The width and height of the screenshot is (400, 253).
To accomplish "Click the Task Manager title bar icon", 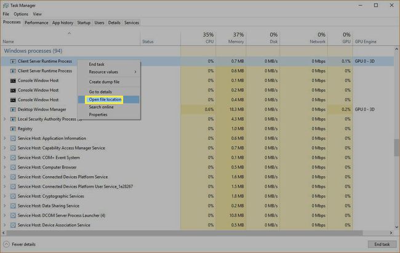I will point(6,6).
